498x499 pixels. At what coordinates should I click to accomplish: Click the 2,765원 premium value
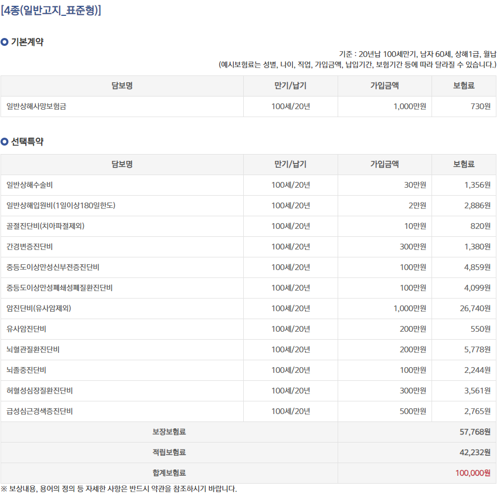[x=477, y=411]
